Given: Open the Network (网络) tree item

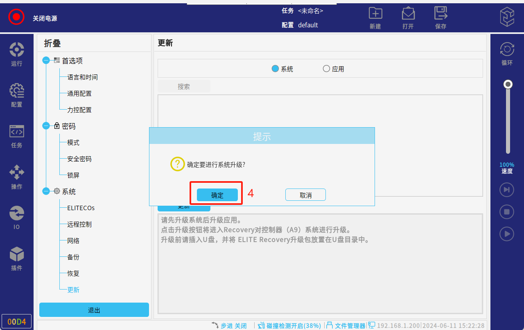Looking at the screenshot, I should coord(73,241).
